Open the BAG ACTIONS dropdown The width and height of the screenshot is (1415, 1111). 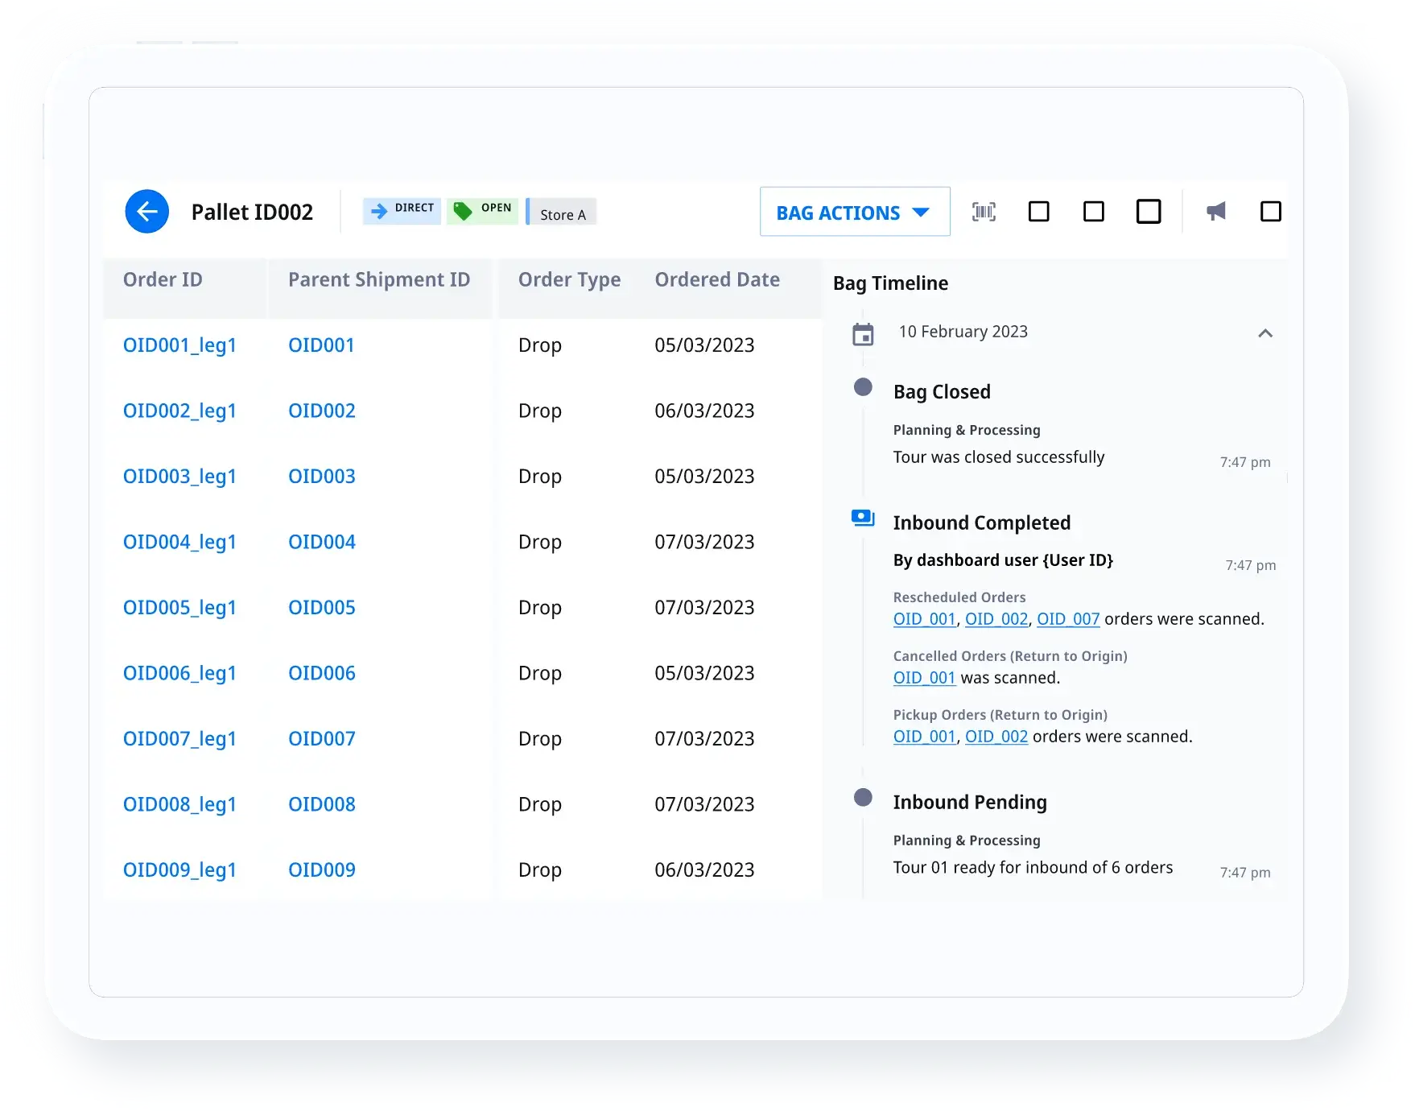(854, 213)
